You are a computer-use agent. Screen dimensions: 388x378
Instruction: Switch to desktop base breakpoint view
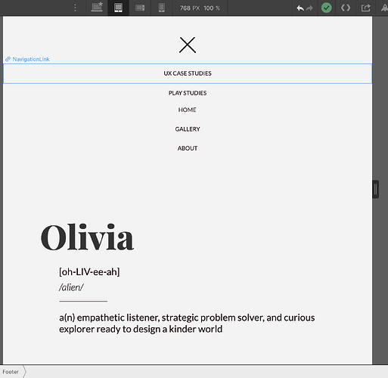[x=97, y=8]
